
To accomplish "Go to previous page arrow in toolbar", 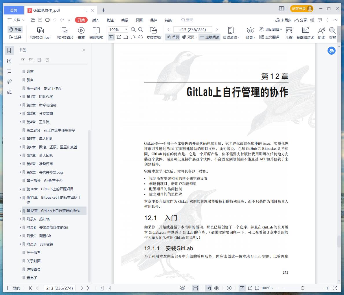I will coord(169,30).
